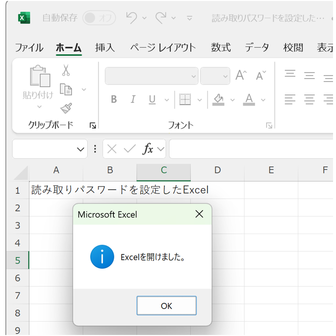Go to the 数式 tab
Image resolution: width=336 pixels, height=336 pixels.
click(x=221, y=48)
